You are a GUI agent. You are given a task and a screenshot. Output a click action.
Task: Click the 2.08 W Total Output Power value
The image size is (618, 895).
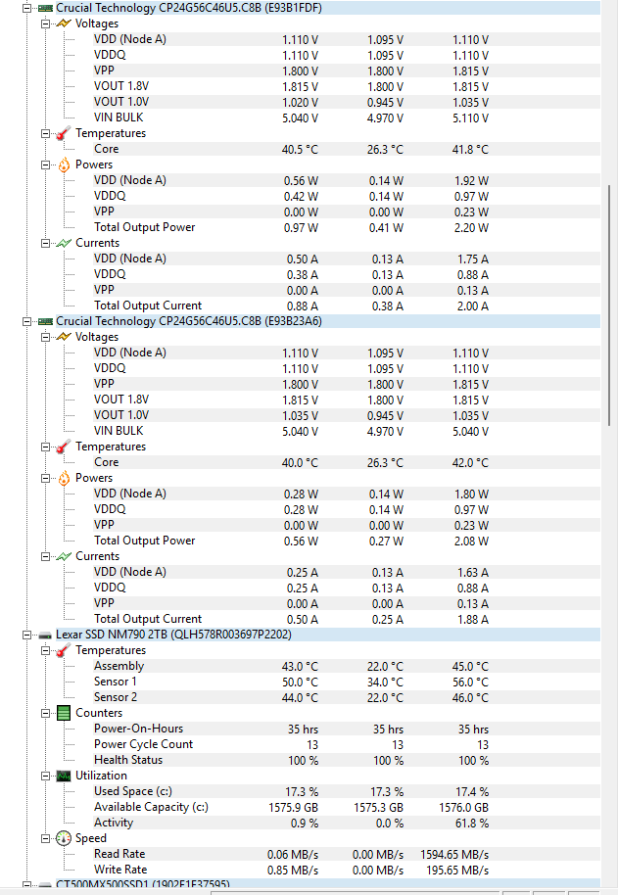[471, 542]
